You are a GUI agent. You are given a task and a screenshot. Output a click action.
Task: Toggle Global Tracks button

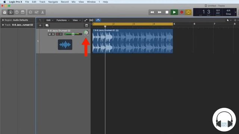coord(87,25)
